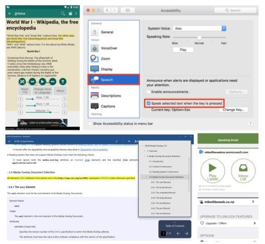Start playback with @Voice play button

pos(42,81)
